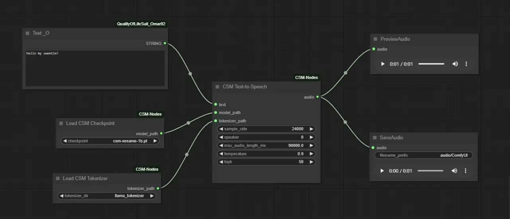Increase speaker value with right arrow
The image size is (510, 219).
(311, 138)
